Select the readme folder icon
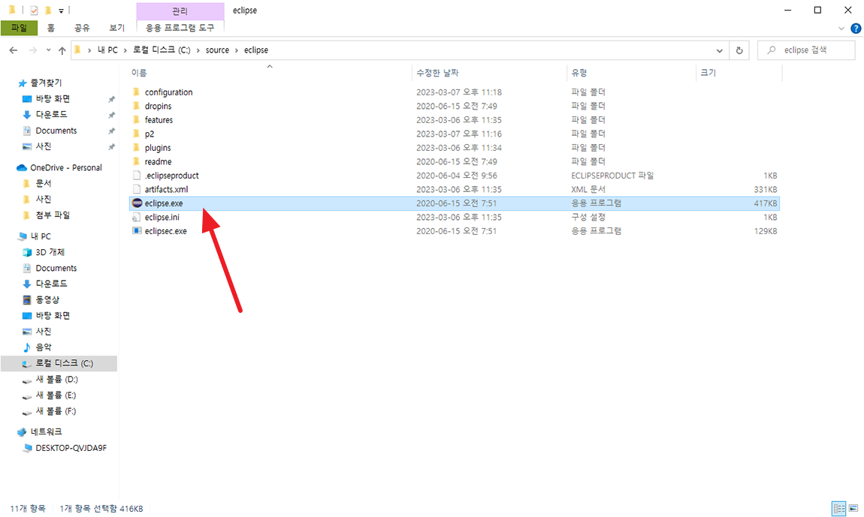Image resolution: width=864 pixels, height=517 pixels. point(136,161)
